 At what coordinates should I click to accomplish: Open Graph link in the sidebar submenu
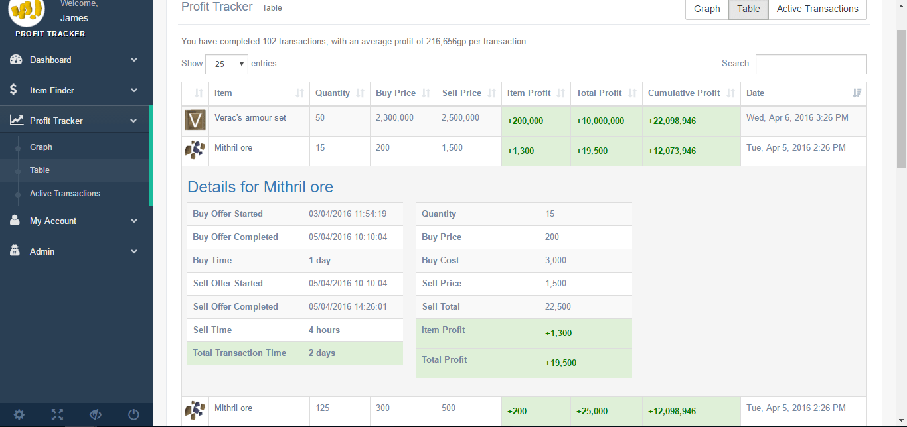tap(41, 147)
